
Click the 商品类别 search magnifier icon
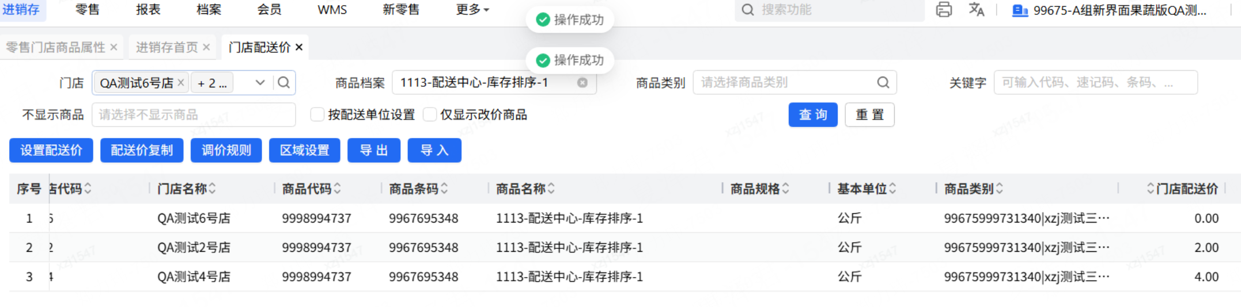[x=883, y=83]
